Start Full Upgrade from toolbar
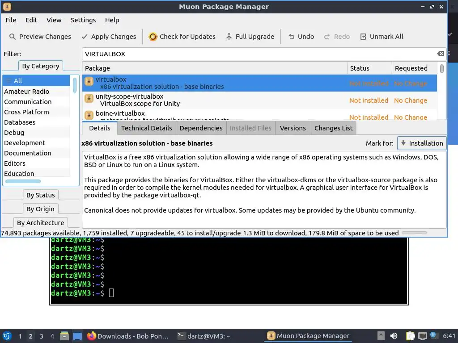The width and height of the screenshot is (458, 343). pos(250,37)
